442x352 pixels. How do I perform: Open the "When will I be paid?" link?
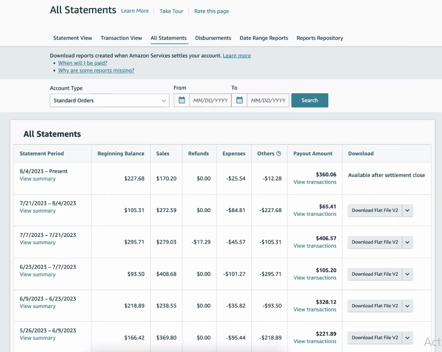(x=82, y=63)
